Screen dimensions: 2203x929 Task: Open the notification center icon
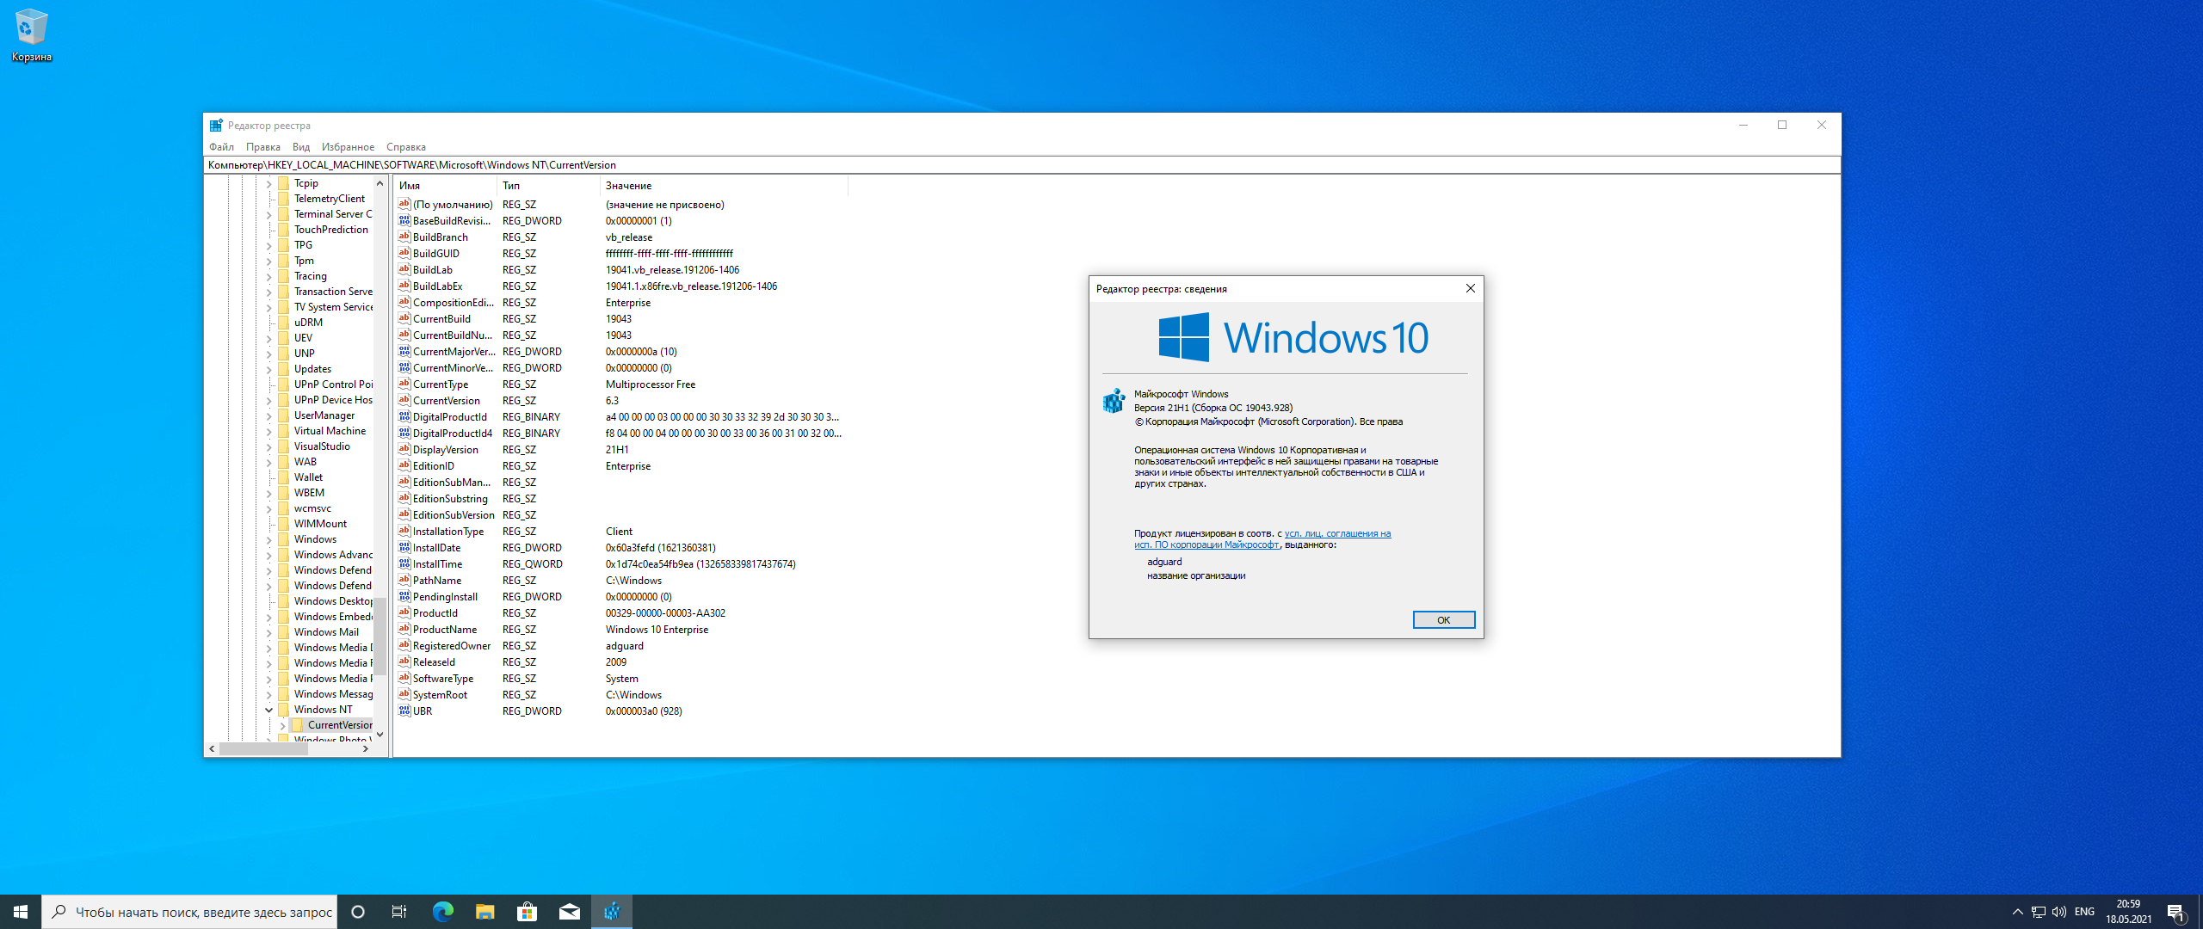click(x=2175, y=912)
